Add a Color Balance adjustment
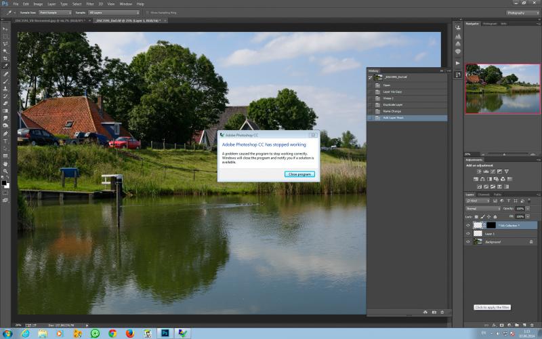 pyautogui.click(x=482, y=179)
